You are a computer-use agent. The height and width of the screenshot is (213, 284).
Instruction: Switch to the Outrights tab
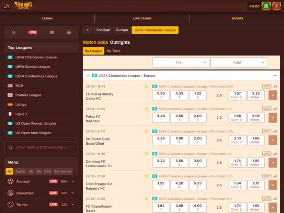point(120,42)
